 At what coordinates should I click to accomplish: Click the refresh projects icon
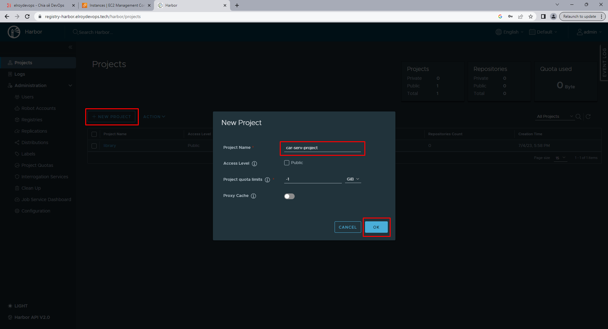588,117
